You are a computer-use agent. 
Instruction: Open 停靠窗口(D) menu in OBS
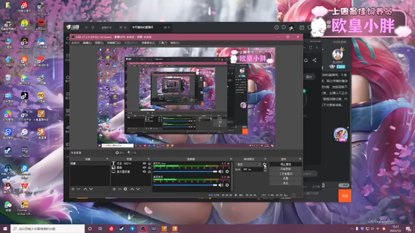click(114, 43)
